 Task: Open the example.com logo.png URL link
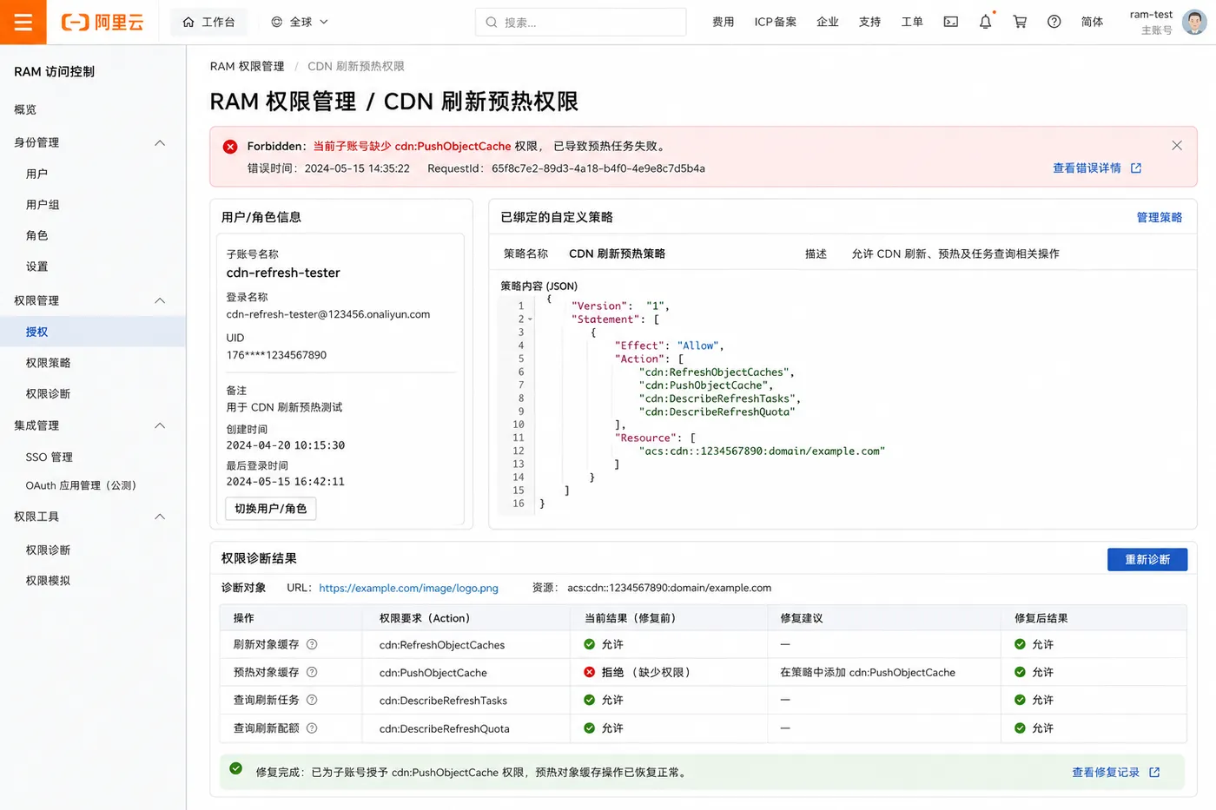coord(408,588)
